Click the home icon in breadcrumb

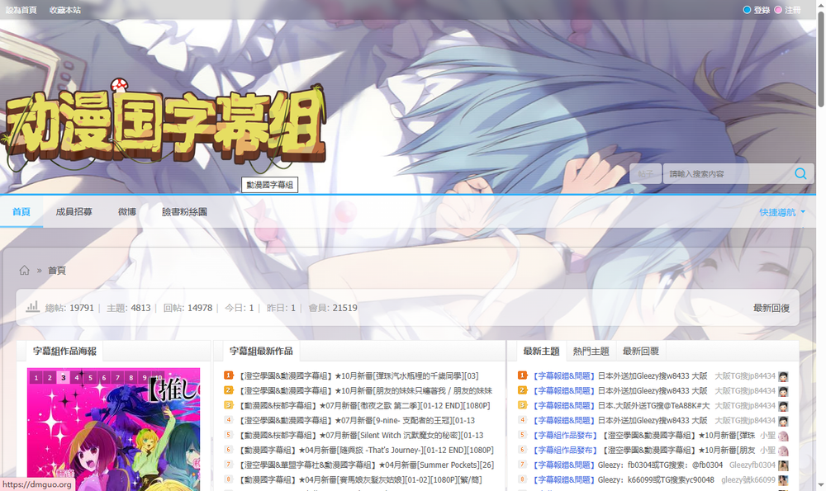tap(24, 270)
